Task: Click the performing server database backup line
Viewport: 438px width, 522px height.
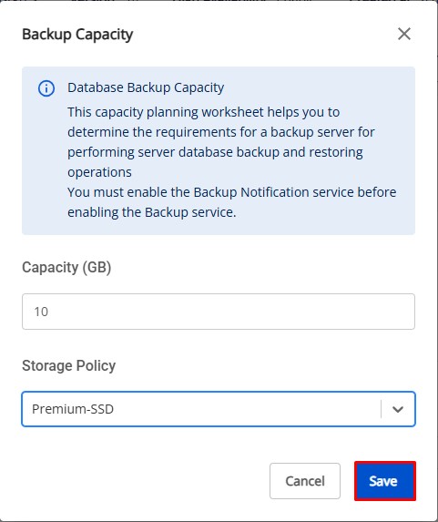Action: click(x=215, y=152)
